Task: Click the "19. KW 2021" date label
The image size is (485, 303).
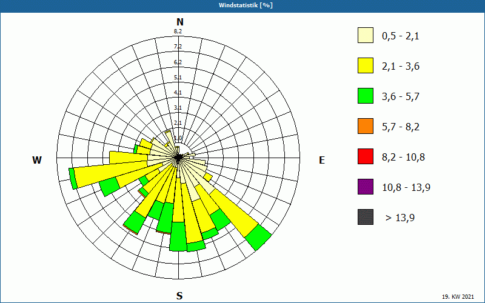Action: [458, 296]
